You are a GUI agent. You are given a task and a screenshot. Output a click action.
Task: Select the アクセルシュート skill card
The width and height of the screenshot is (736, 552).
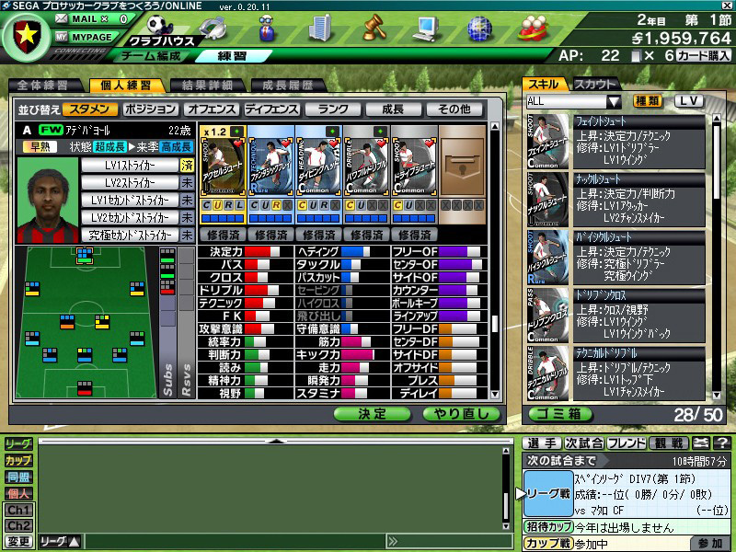point(223,167)
